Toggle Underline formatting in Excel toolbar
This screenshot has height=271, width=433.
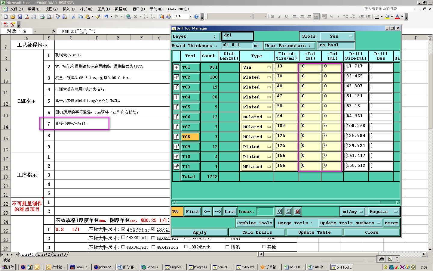pos(286,17)
